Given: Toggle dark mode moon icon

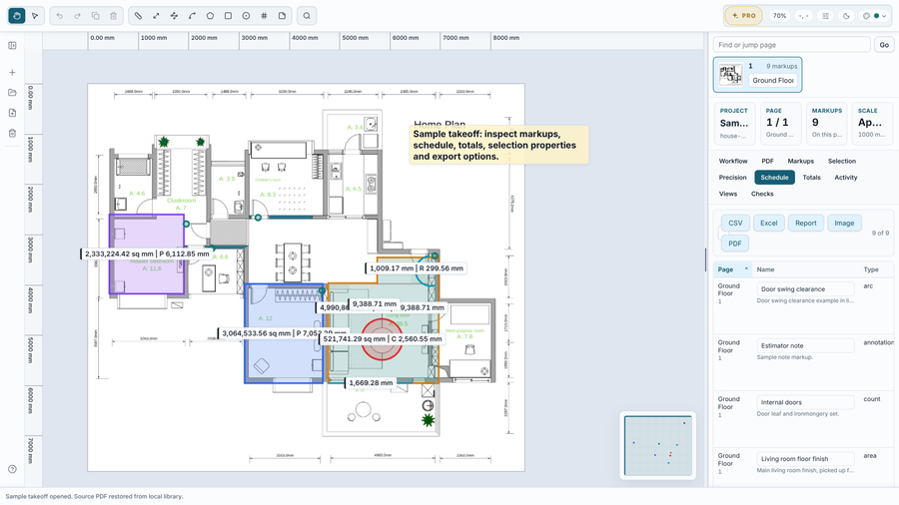Looking at the screenshot, I should (847, 16).
